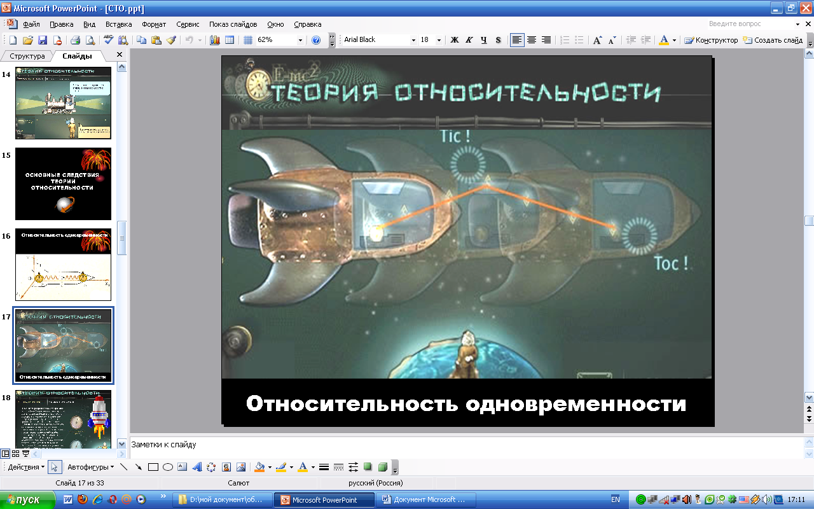Open line style options
Image resolution: width=814 pixels, height=509 pixels.
click(x=324, y=467)
